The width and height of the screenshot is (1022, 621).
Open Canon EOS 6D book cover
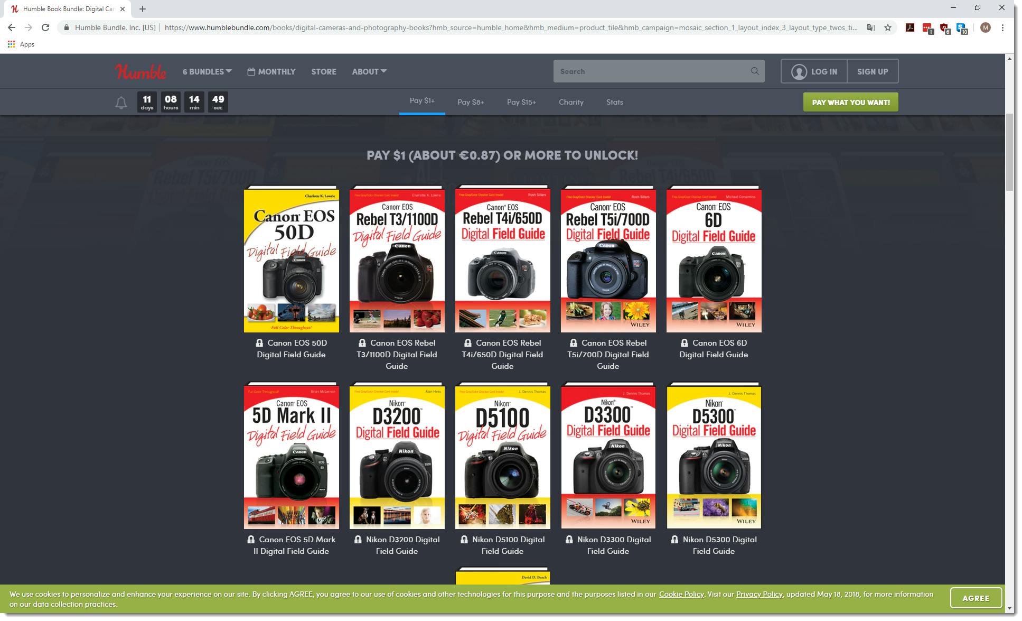(714, 259)
